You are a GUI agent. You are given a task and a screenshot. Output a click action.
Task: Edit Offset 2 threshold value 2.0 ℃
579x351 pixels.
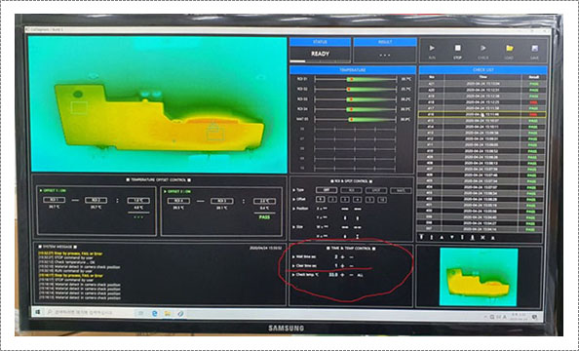[x=264, y=202]
